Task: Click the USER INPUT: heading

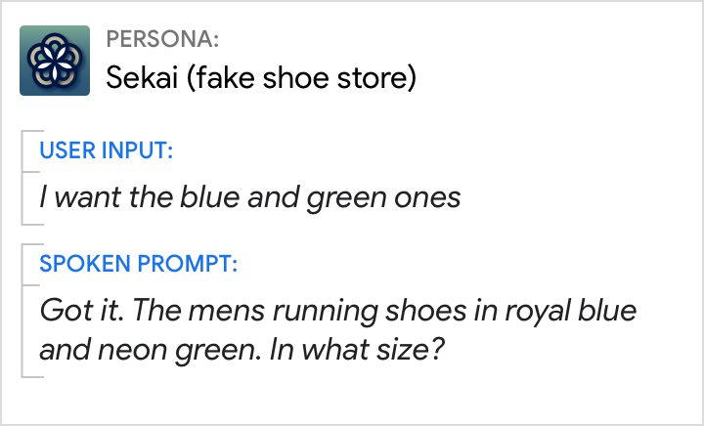Action: pyautogui.click(x=107, y=150)
